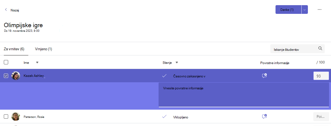
Task: Sort by Ime column arrow
Action: coord(37,62)
